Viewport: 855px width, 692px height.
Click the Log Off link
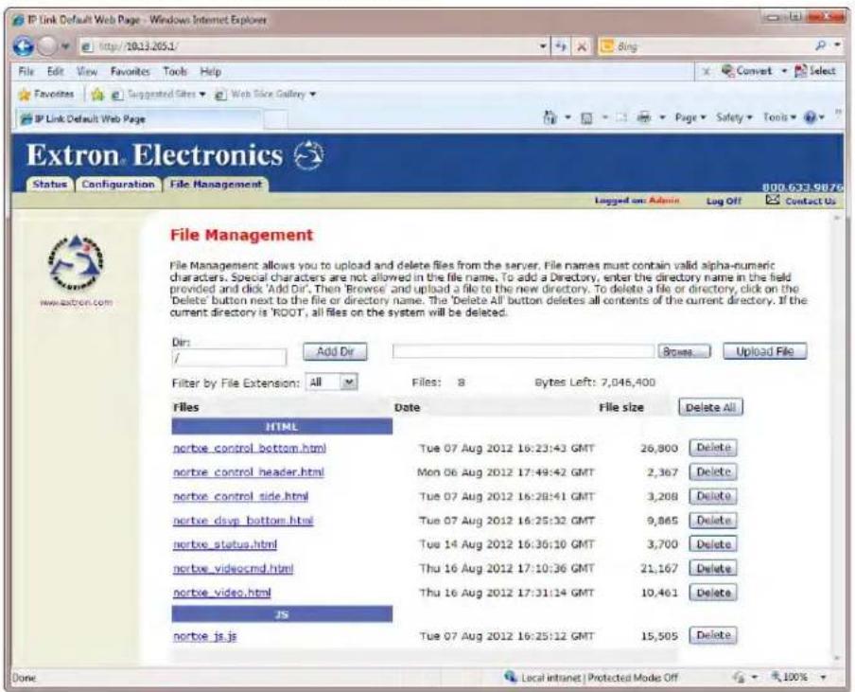pyautogui.click(x=724, y=201)
